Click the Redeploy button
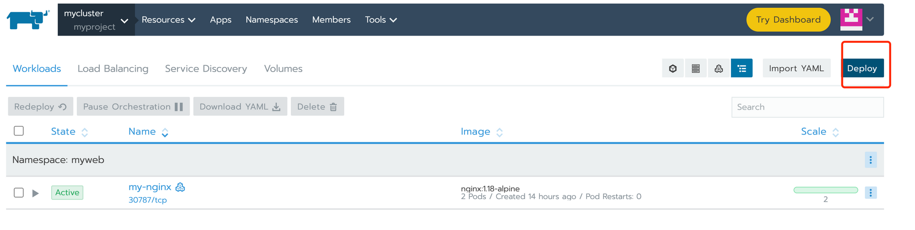The width and height of the screenshot is (915, 230). tap(41, 106)
